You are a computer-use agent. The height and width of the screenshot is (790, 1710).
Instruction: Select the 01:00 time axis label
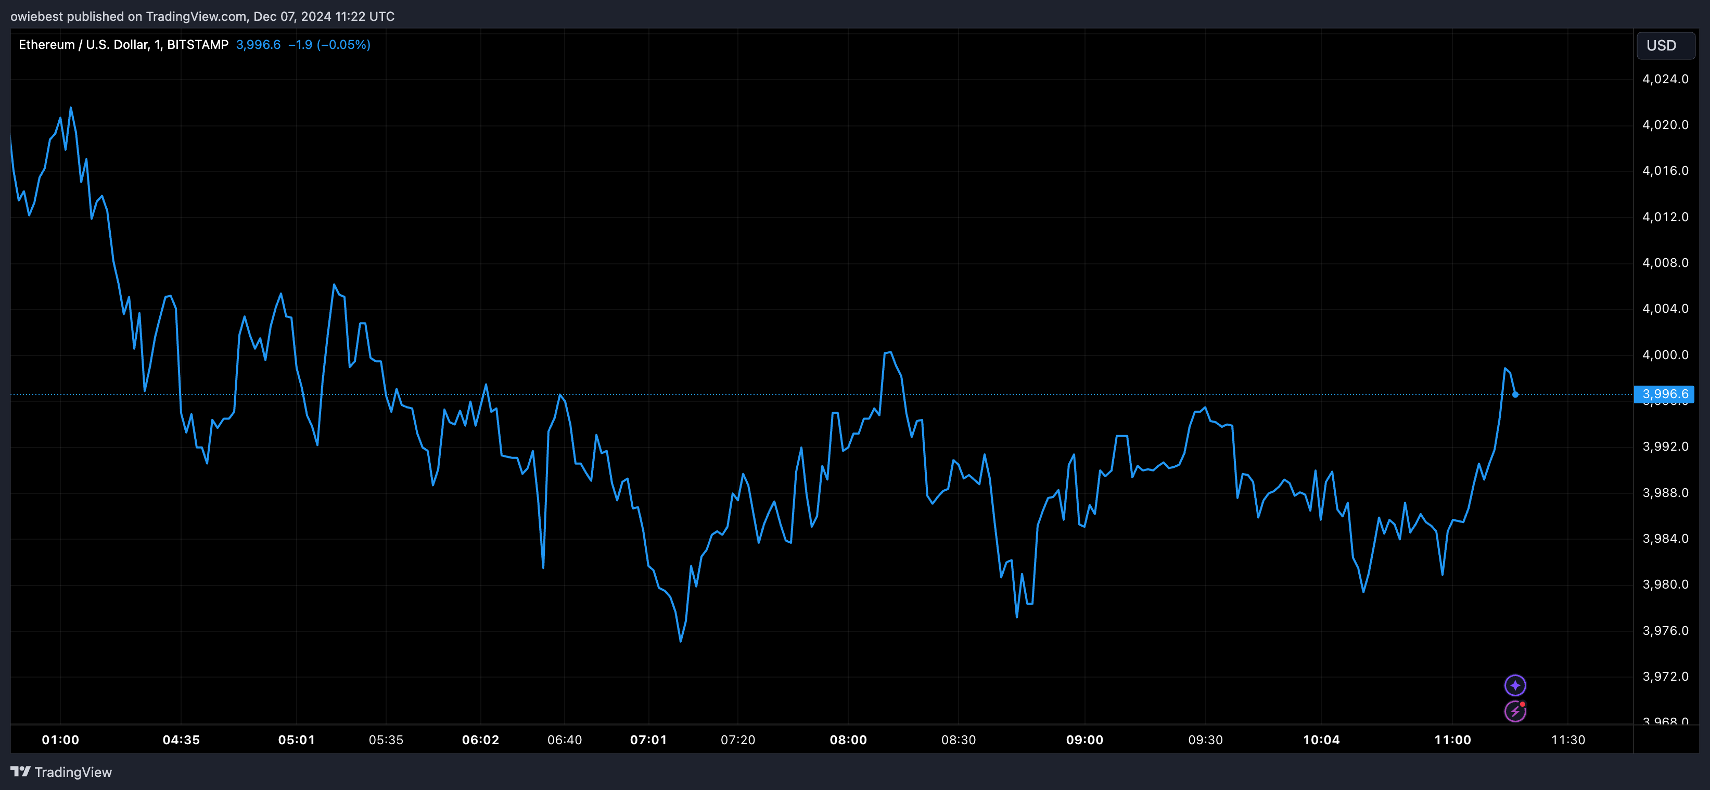[60, 740]
